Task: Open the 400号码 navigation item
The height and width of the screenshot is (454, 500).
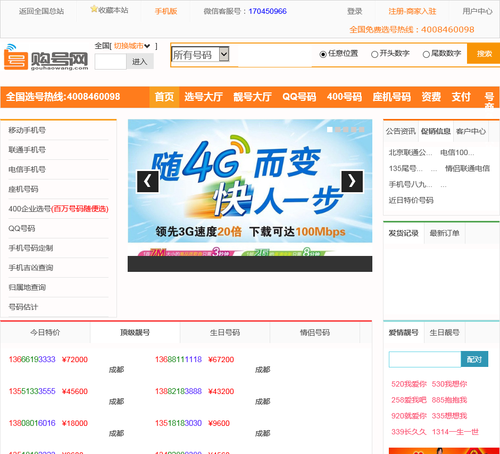Action: click(344, 97)
